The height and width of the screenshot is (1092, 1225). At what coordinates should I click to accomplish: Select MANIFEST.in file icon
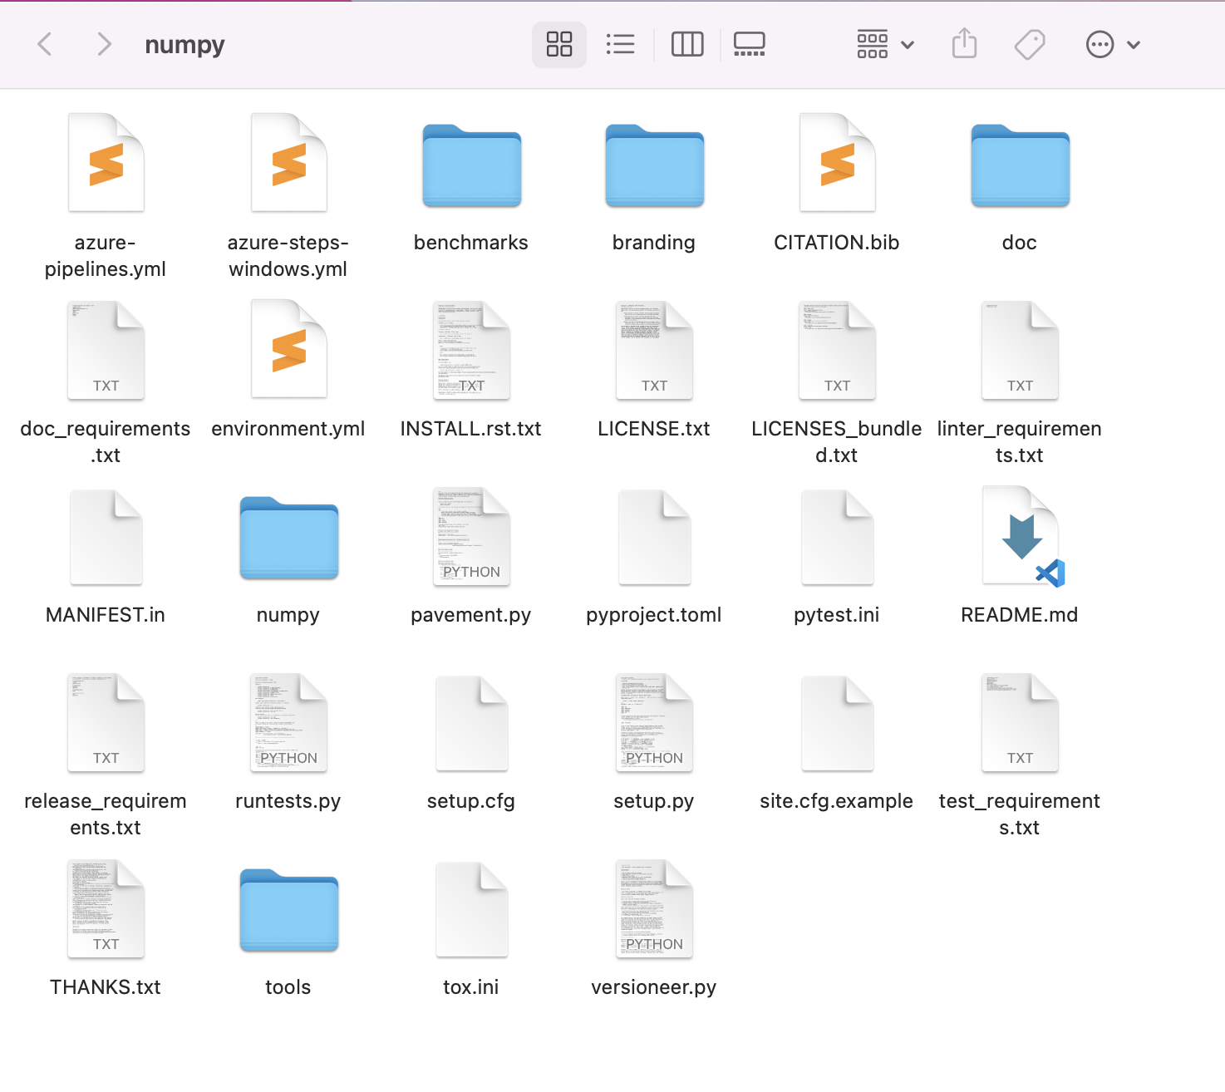(106, 537)
